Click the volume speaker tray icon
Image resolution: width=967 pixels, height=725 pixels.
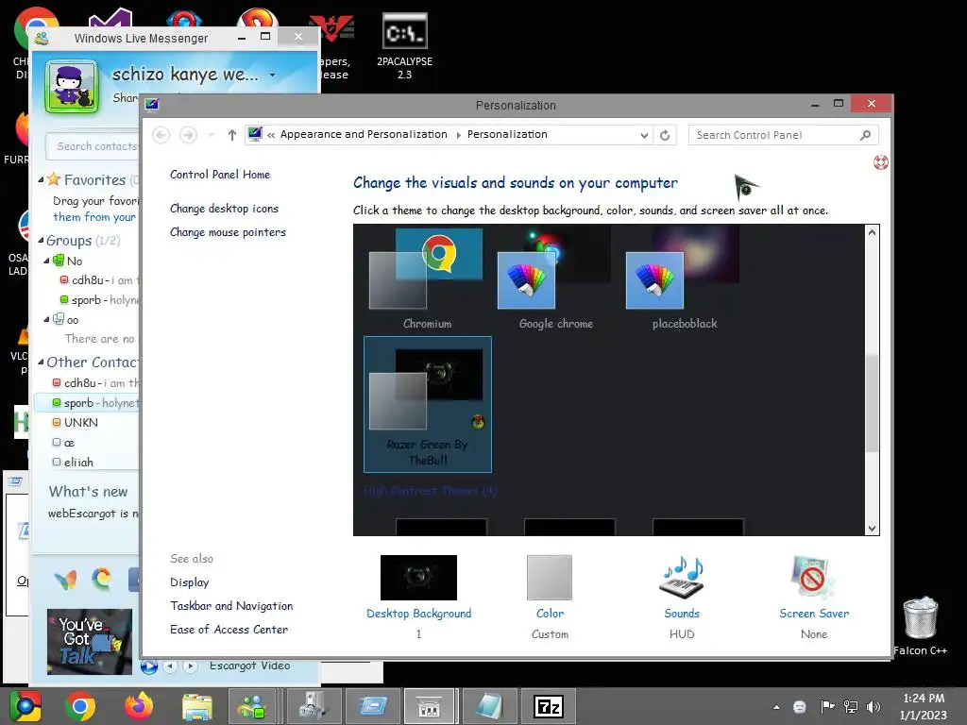[x=874, y=707]
